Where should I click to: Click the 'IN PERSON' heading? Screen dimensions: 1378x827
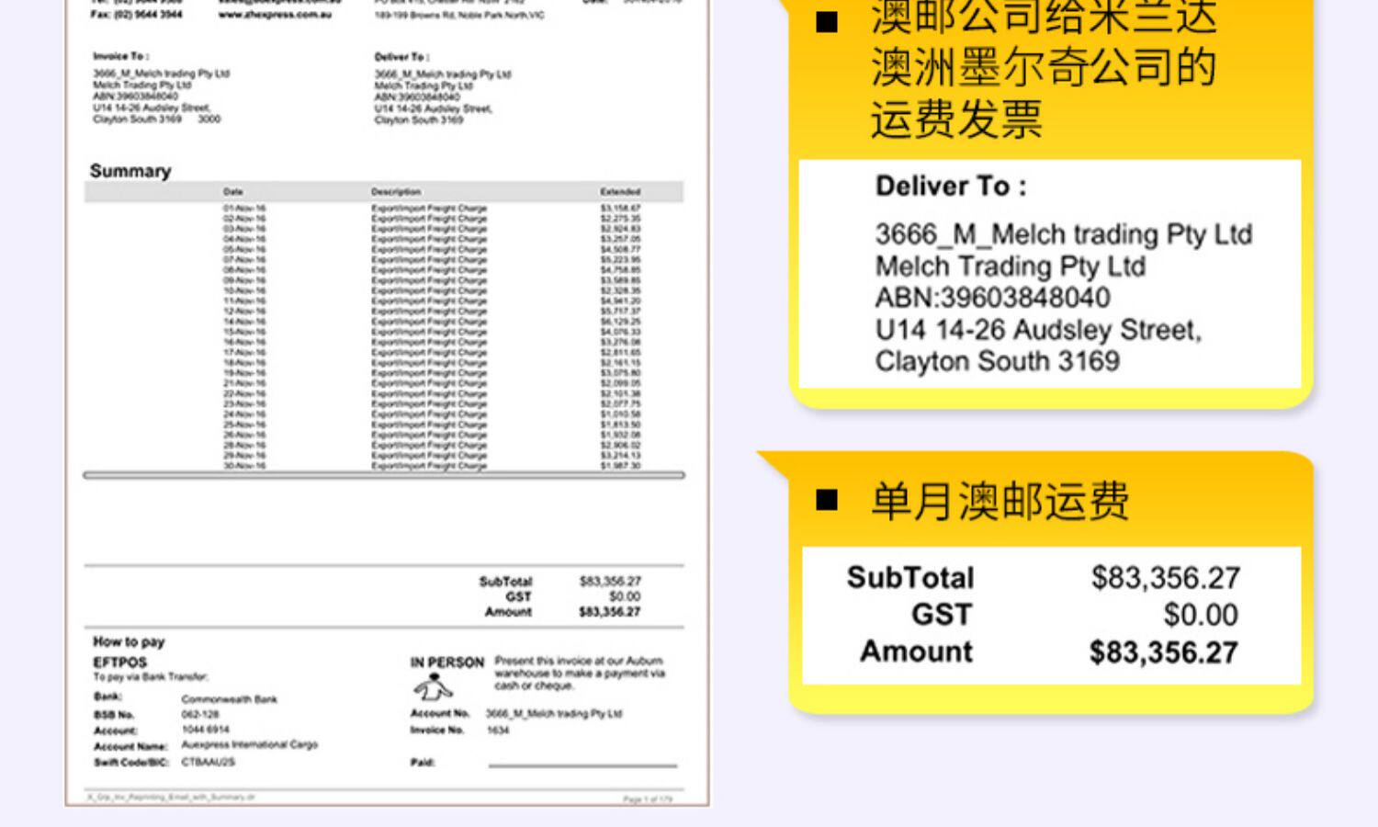tap(447, 663)
